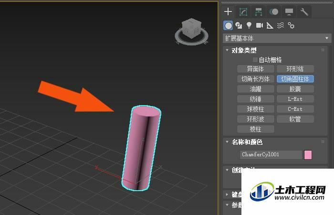Image resolution: width=334 pixels, height=215 pixels.
Task: Select the Helpers category icon
Action: coord(270,26)
